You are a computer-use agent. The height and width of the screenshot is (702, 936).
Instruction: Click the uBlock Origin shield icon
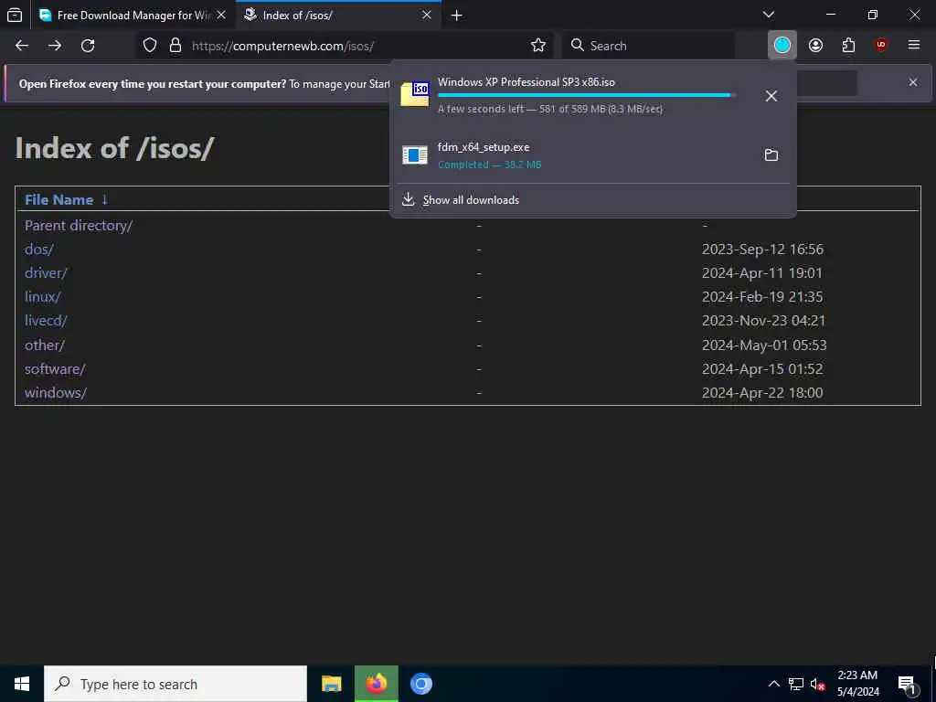(881, 46)
